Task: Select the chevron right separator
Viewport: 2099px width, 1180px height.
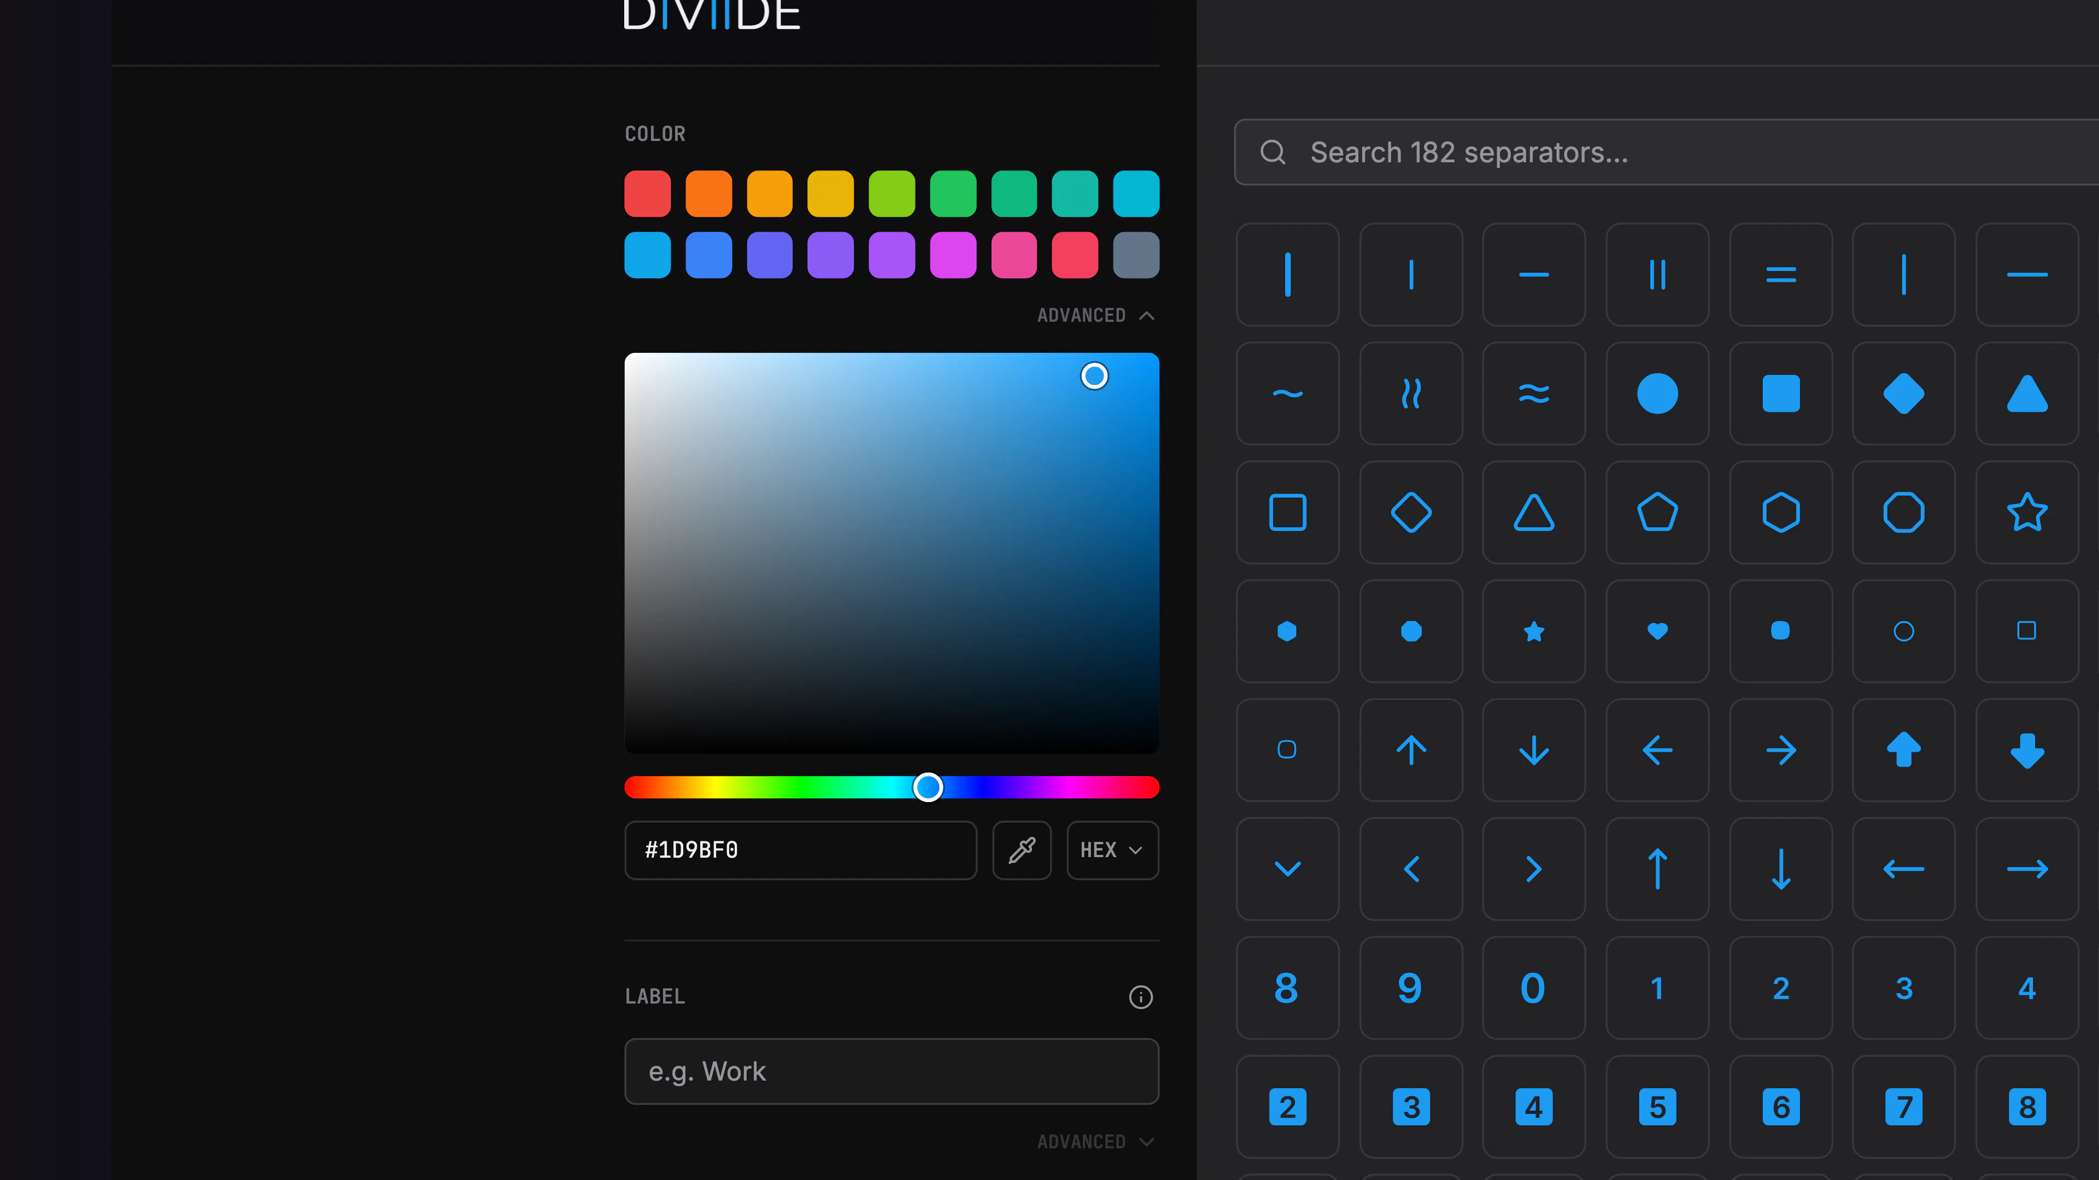Action: tap(1533, 869)
